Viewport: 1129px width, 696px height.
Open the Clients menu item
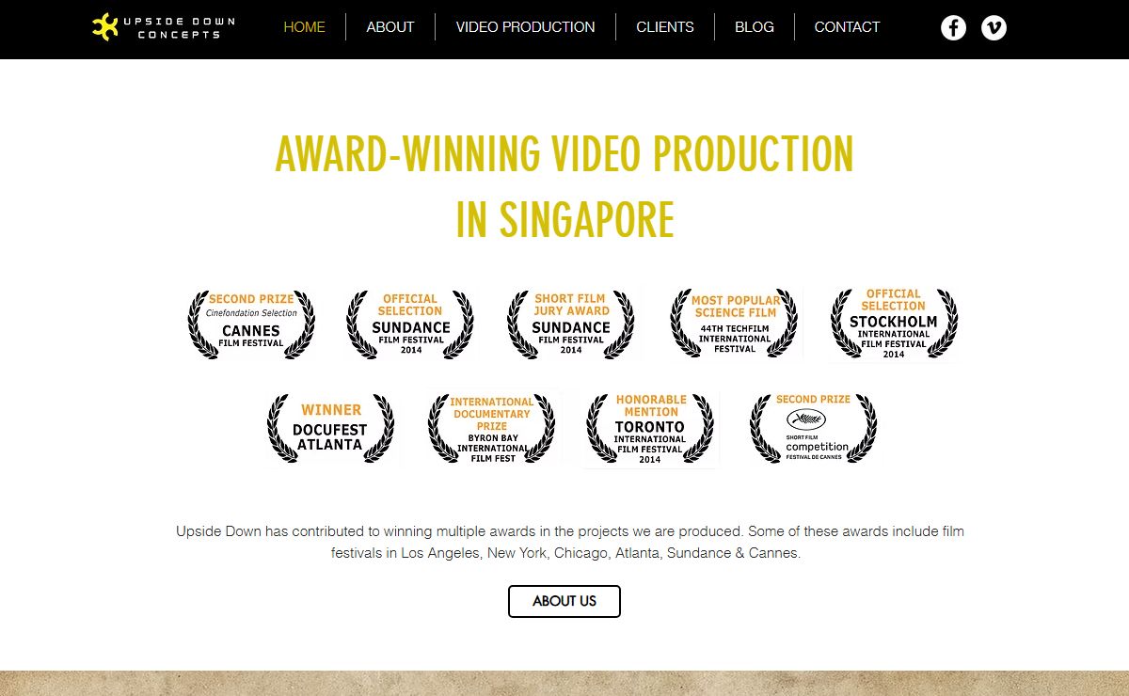665,27
